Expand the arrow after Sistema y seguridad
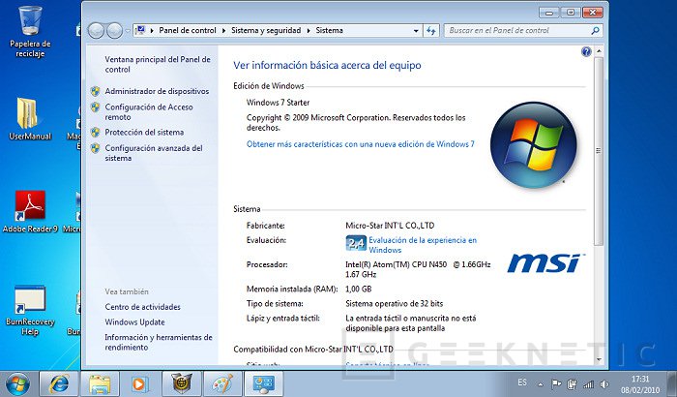Viewport: 677px width, 397px height. [x=309, y=31]
